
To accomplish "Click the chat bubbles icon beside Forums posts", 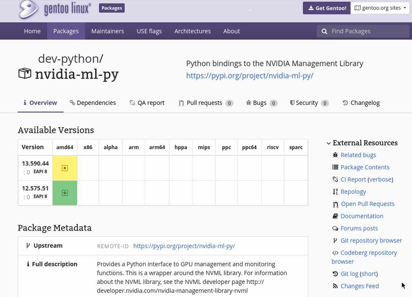I will [335, 228].
